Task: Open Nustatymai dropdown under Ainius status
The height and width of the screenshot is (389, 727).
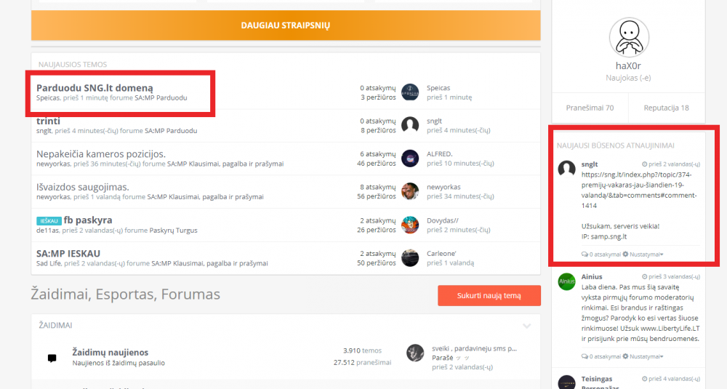Action: click(643, 356)
